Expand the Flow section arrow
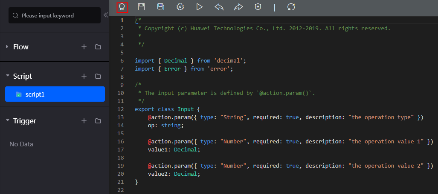 [7, 46]
